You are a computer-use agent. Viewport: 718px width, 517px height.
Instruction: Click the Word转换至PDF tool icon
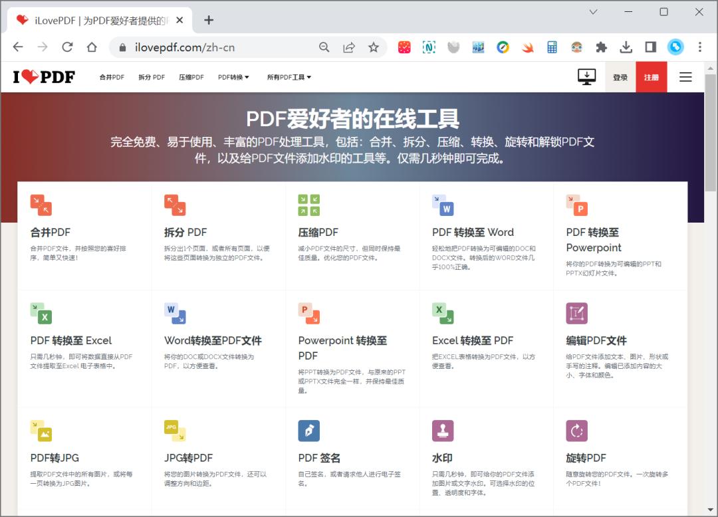point(175,312)
